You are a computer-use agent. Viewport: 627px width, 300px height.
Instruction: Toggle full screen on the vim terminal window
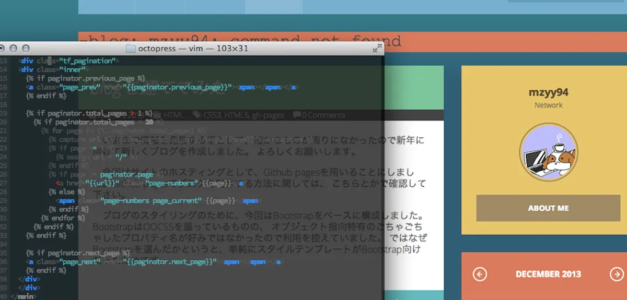pyautogui.click(x=377, y=49)
